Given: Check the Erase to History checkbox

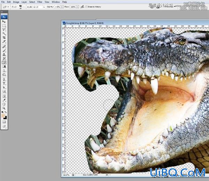Looking at the screenshot, I should (x=86, y=7).
